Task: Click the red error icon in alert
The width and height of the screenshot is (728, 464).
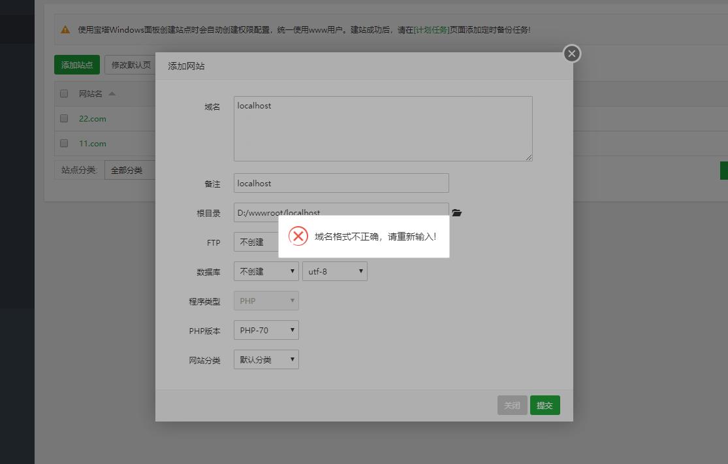Action: (298, 236)
